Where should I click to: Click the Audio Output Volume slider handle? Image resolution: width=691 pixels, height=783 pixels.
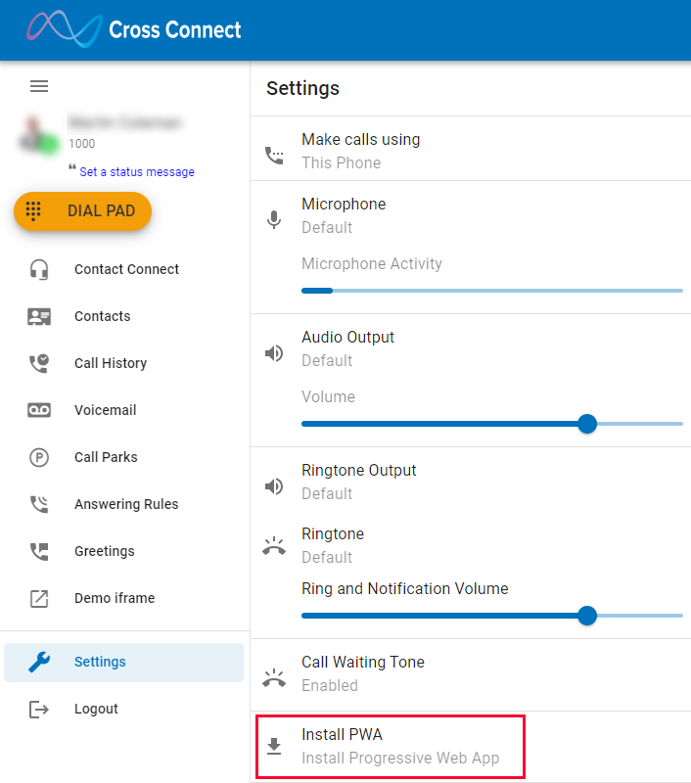[587, 424]
